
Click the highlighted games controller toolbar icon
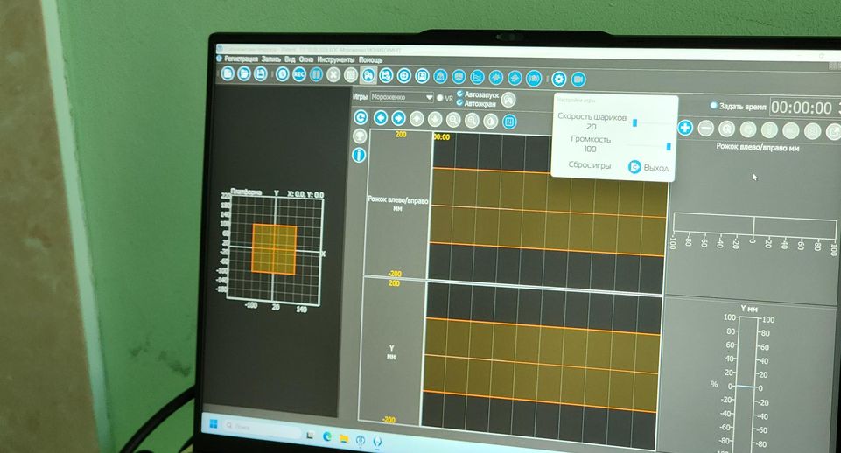click(368, 75)
